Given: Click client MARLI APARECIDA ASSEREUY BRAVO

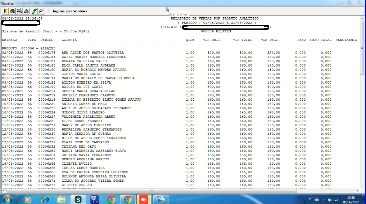Looking at the screenshot, I should [x=94, y=151].
